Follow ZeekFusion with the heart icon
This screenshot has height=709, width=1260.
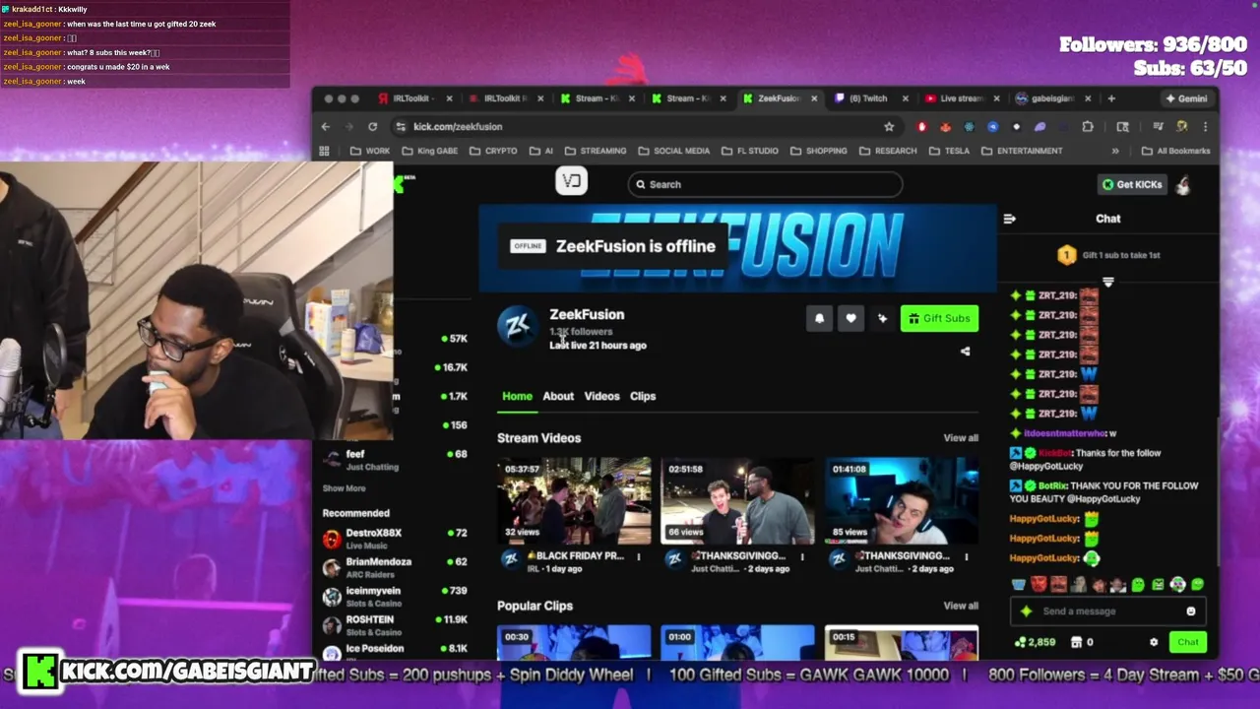pos(850,318)
